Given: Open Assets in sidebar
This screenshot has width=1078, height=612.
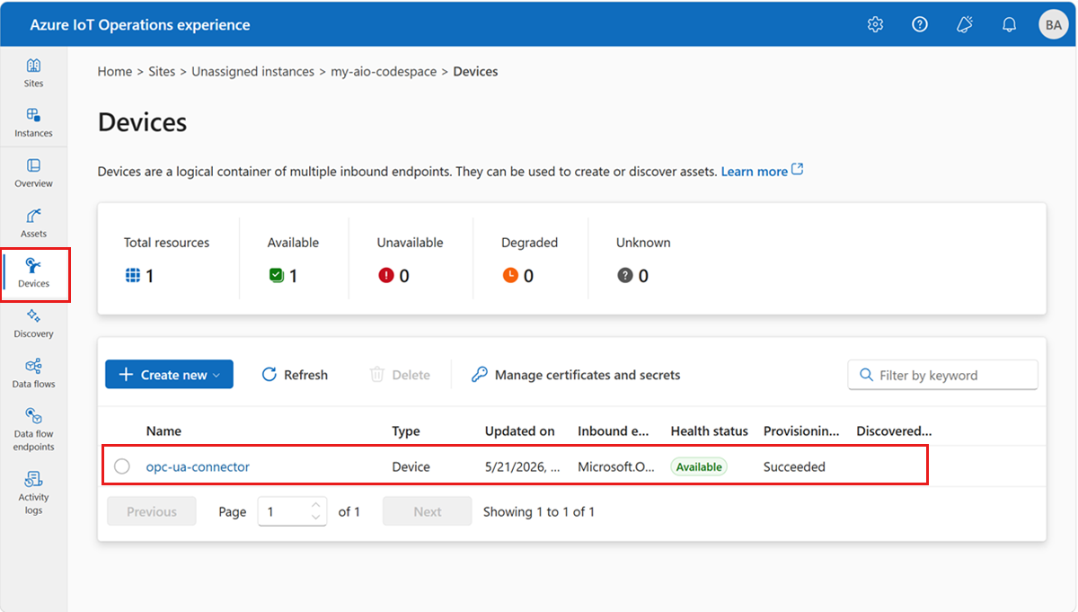Looking at the screenshot, I should (x=33, y=224).
